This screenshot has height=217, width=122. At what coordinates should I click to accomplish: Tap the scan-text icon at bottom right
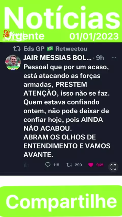coord(113,167)
